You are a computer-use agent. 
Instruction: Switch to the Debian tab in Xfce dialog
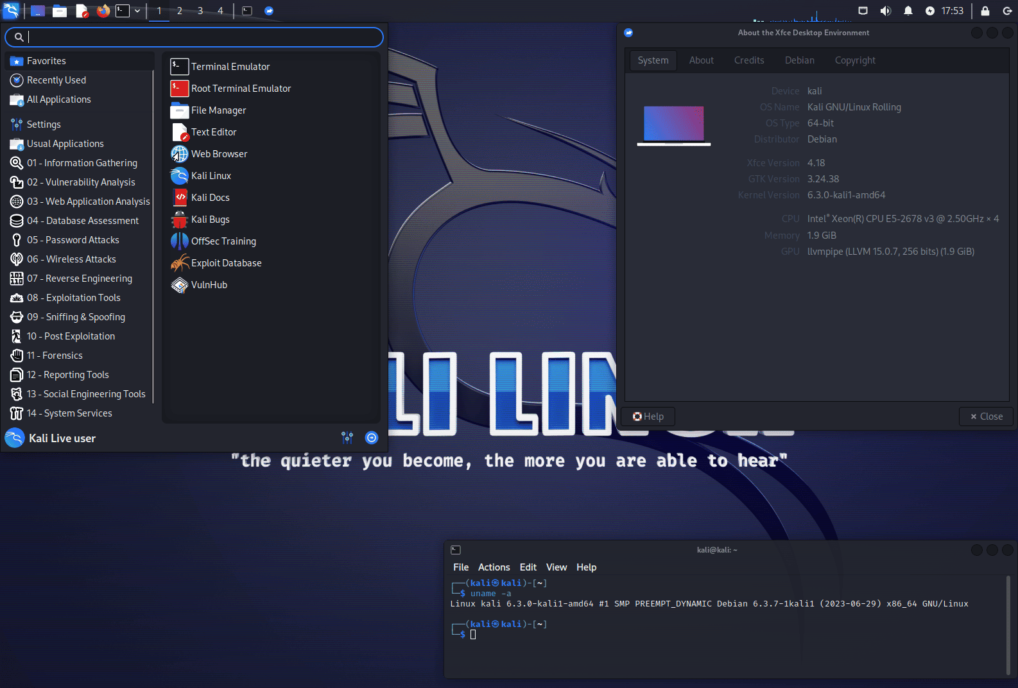click(800, 60)
